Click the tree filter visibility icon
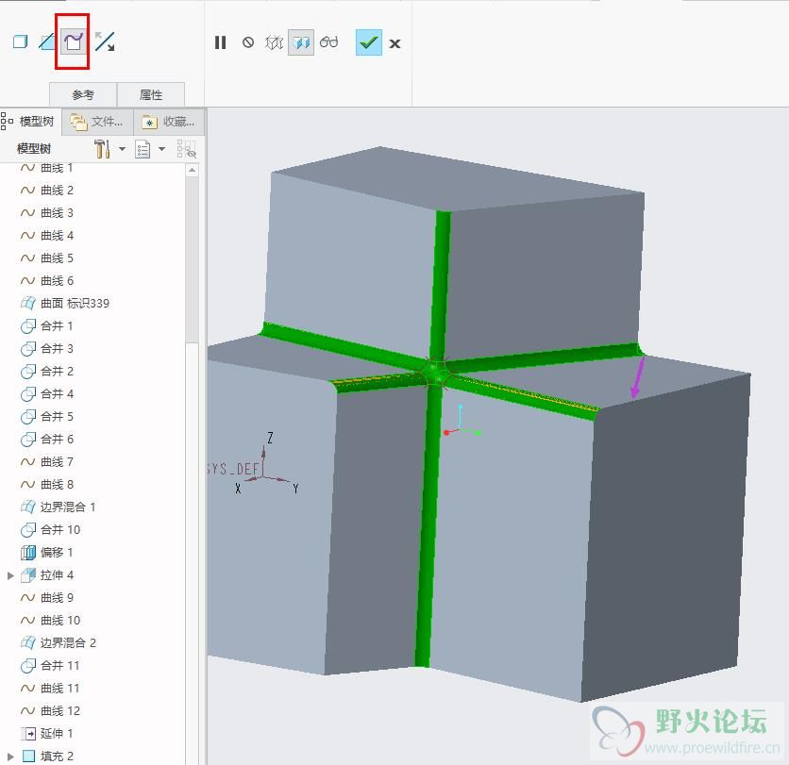The width and height of the screenshot is (789, 765). coord(186,149)
